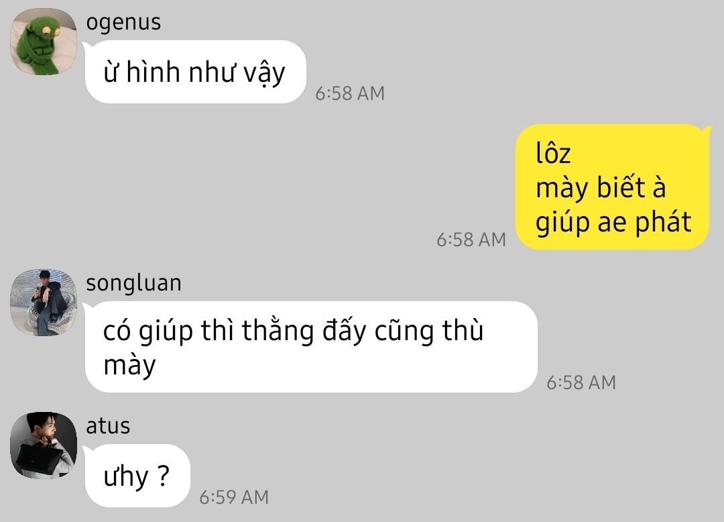
Task: Tap the message "có giúp thì thằng đấy cũng thù mày"
Action: click(x=311, y=347)
